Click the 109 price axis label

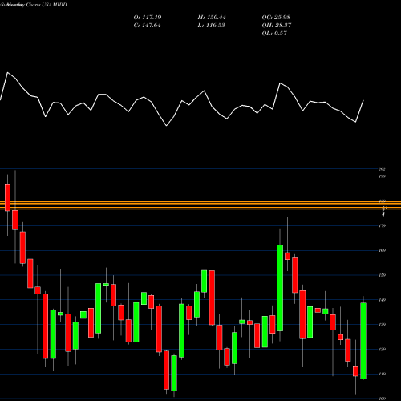pos(382,399)
